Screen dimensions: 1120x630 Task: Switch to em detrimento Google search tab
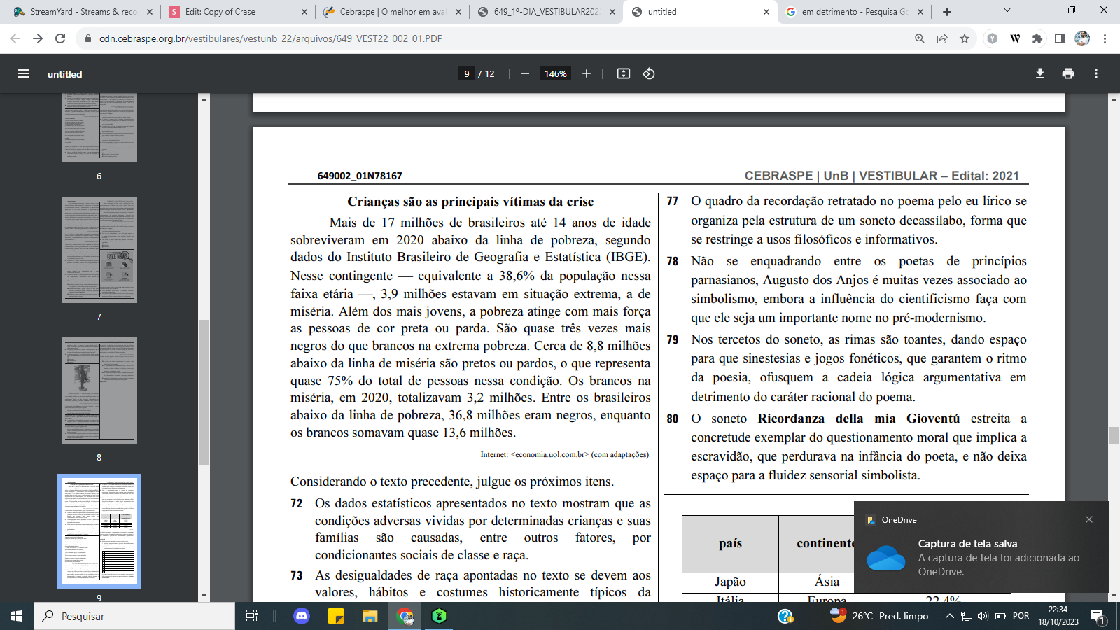point(854,12)
